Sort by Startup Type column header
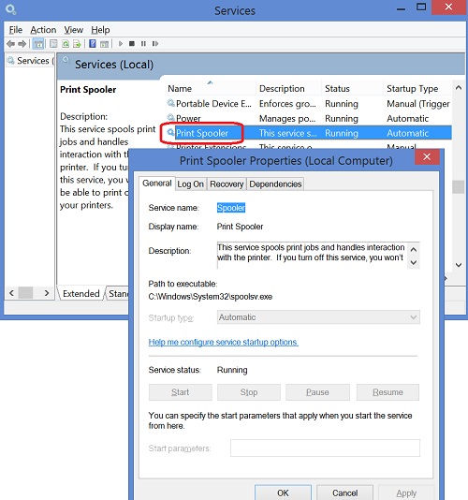468x500 pixels. 417,88
